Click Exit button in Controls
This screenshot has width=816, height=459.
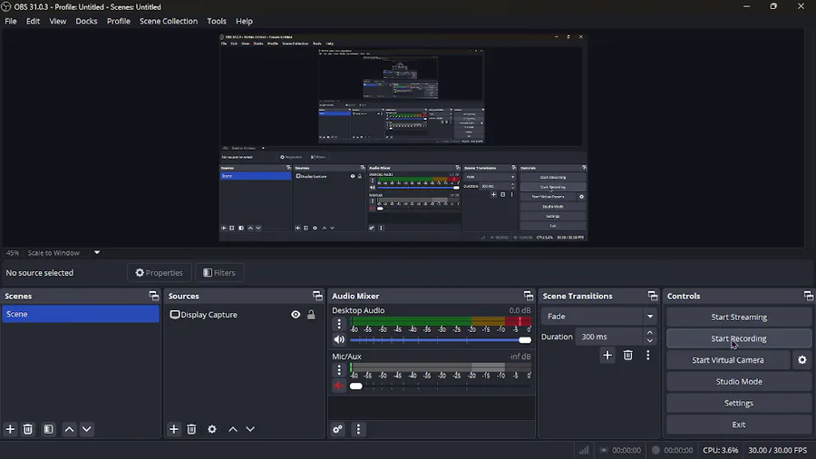(x=739, y=425)
